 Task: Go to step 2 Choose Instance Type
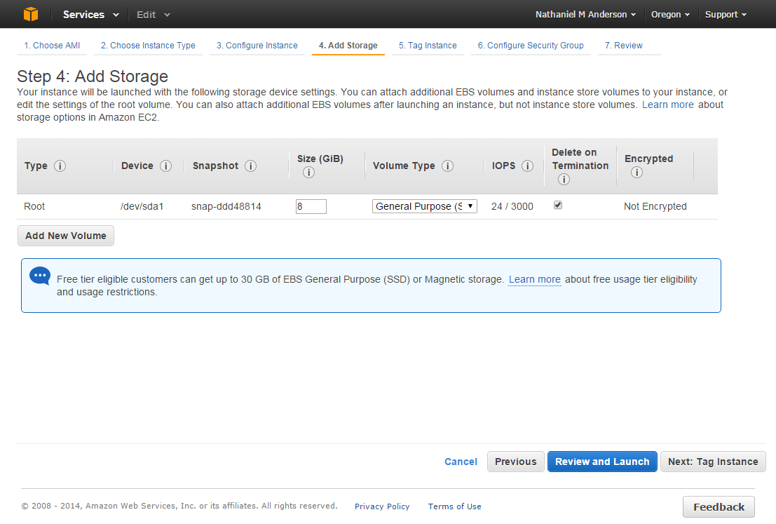tap(148, 45)
